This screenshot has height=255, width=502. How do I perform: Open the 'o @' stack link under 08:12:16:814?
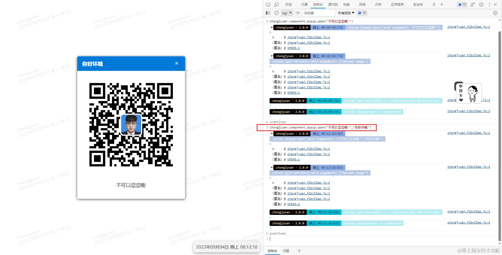(308, 149)
